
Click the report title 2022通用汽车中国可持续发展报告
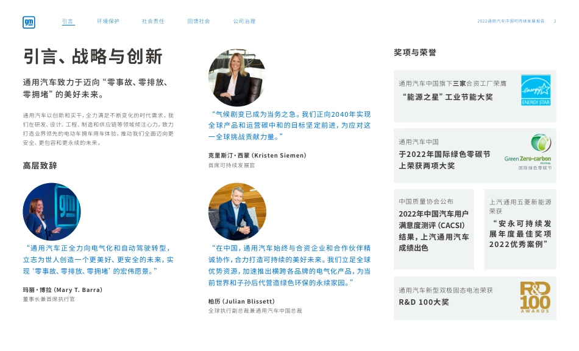point(511,21)
